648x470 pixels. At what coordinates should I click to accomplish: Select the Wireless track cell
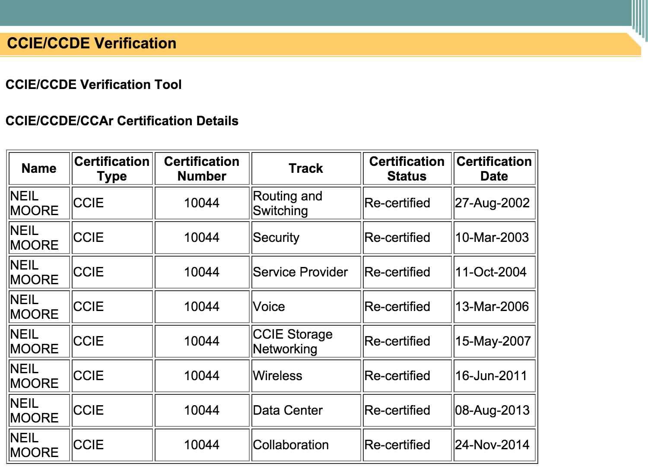[306, 376]
